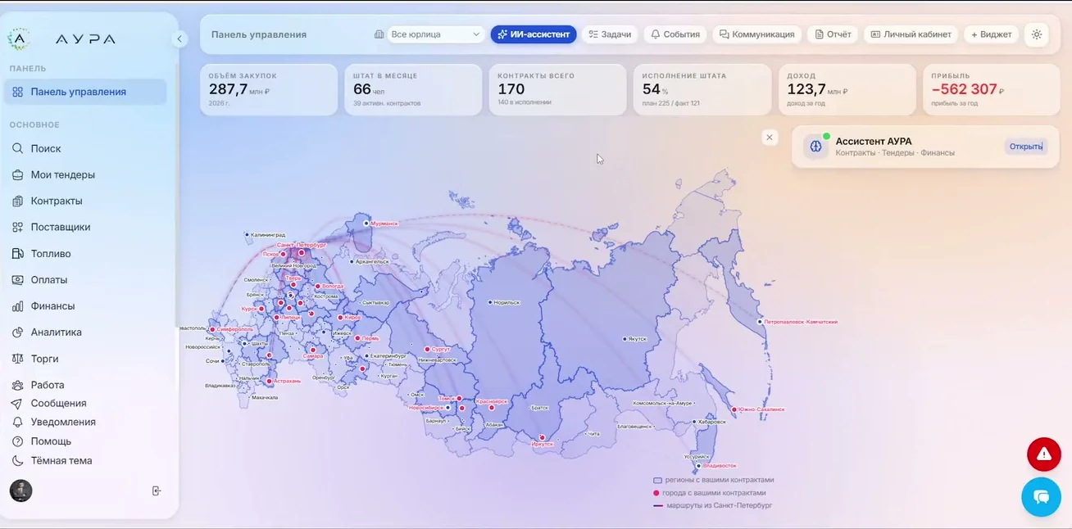Viewport: 1072px width, 529px height.
Task: Open the Отчёт button
Action: click(x=833, y=34)
